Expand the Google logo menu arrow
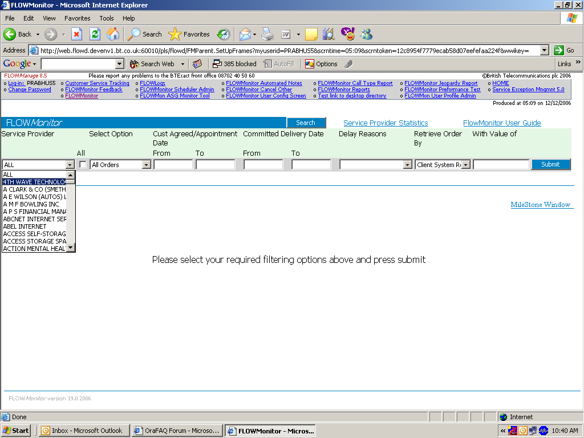 coord(35,64)
